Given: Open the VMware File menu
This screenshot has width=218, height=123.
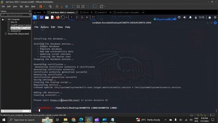Looking at the screenshot, I should (3, 6).
